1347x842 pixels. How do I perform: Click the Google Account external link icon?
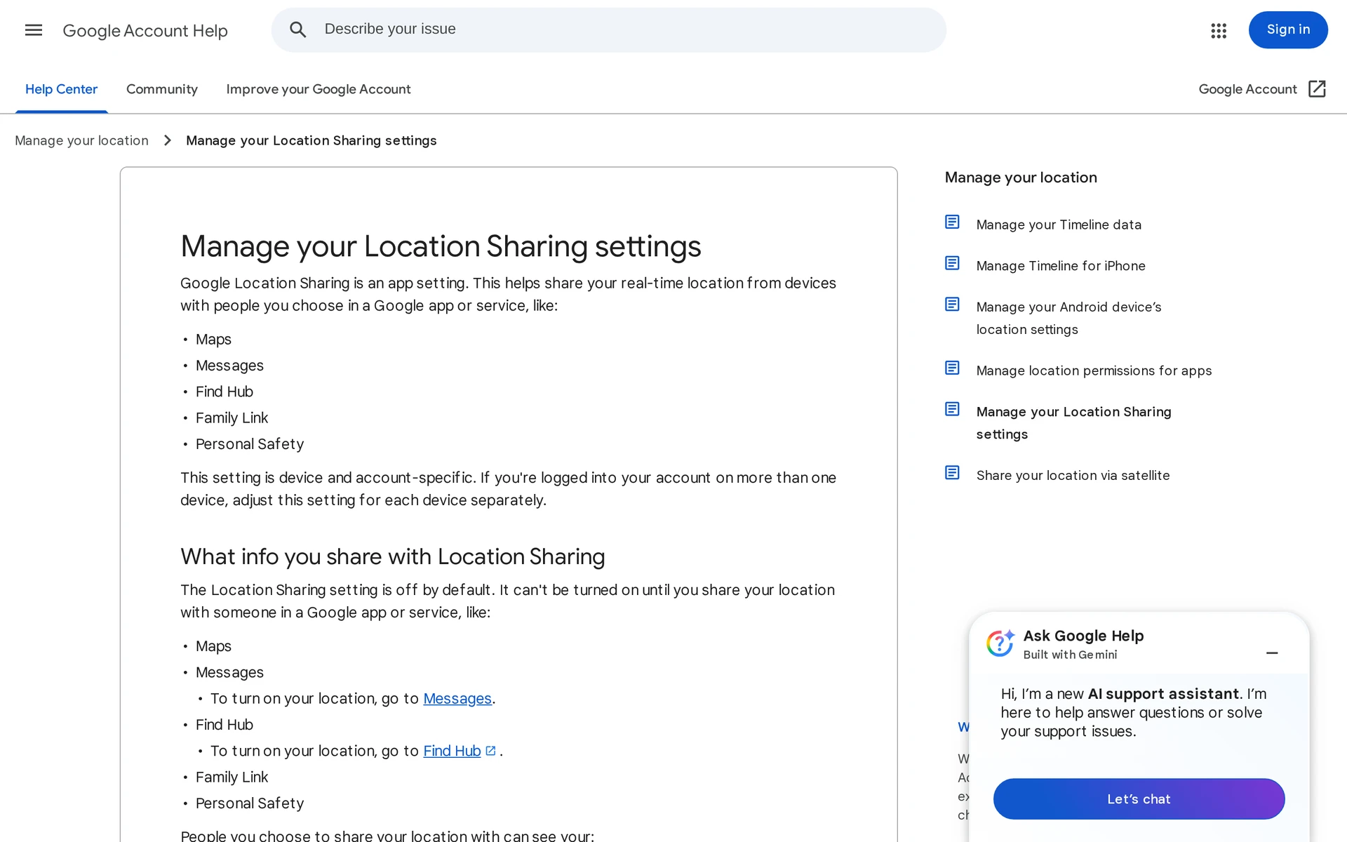(x=1317, y=89)
